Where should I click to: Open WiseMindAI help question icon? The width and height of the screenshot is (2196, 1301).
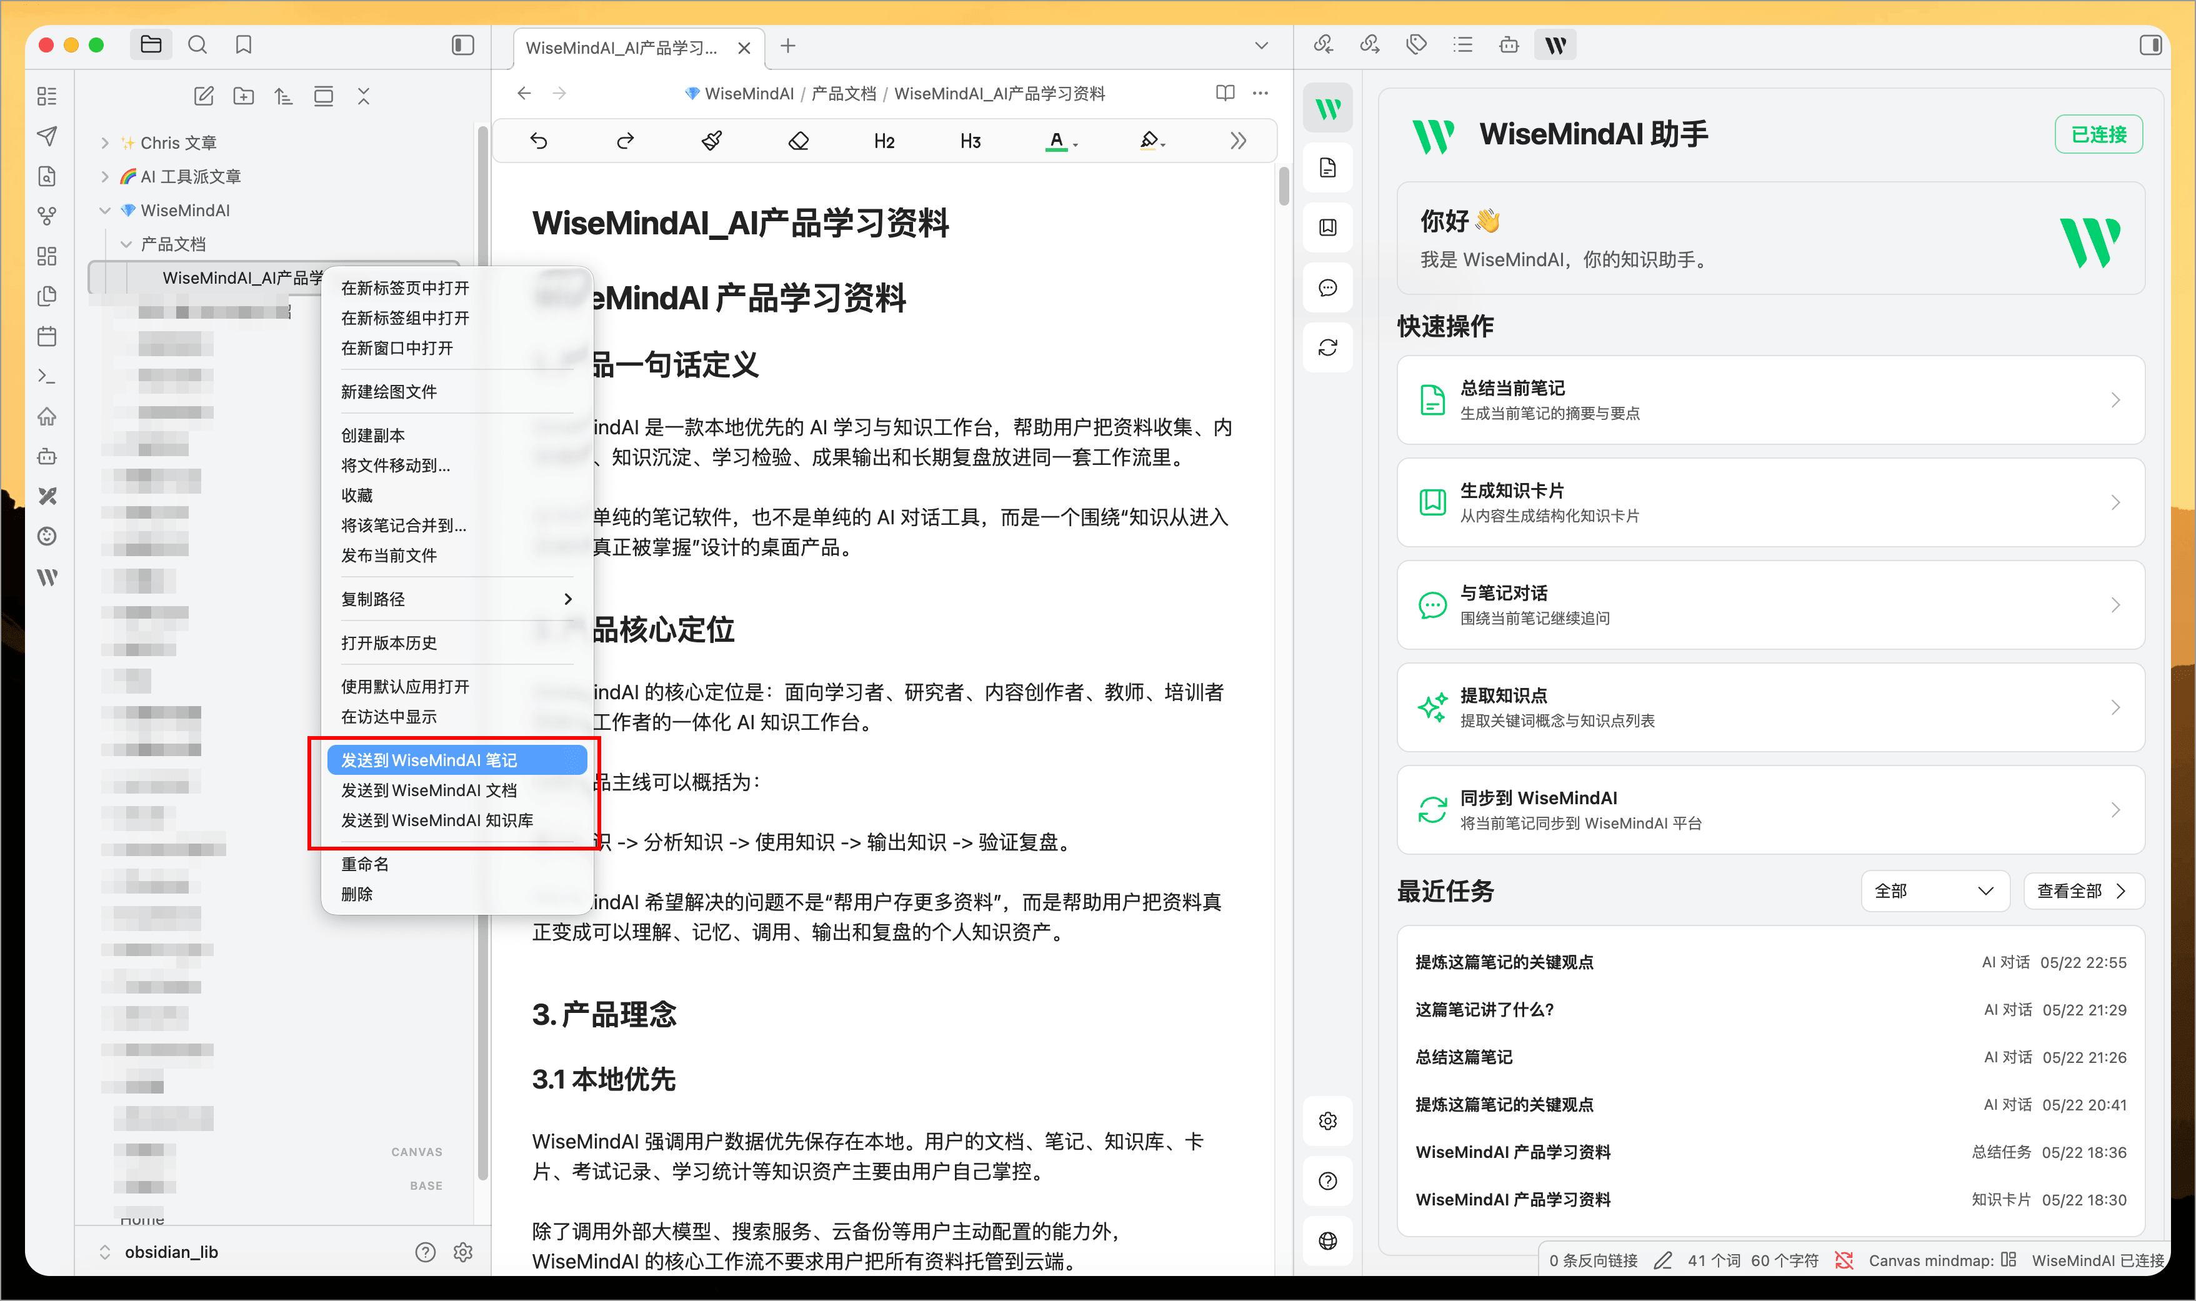pyautogui.click(x=1328, y=1180)
